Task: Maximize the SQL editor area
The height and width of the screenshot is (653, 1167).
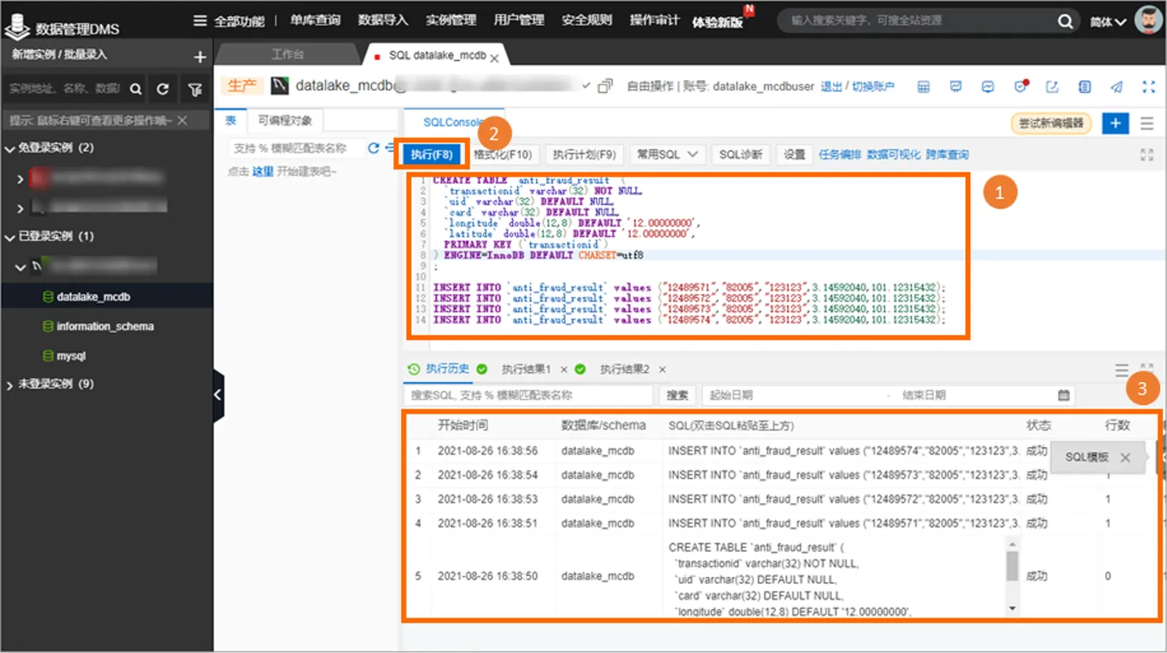Action: [x=1148, y=154]
